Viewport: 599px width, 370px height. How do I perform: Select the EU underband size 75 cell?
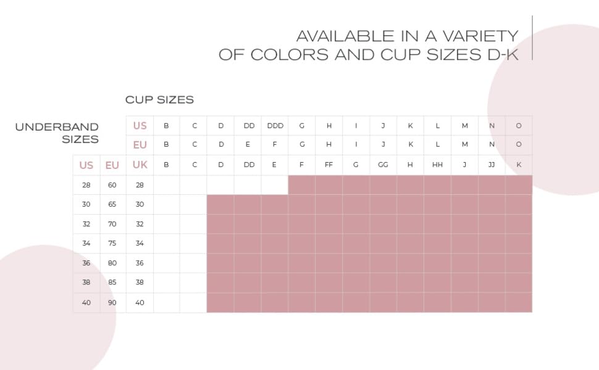(112, 244)
